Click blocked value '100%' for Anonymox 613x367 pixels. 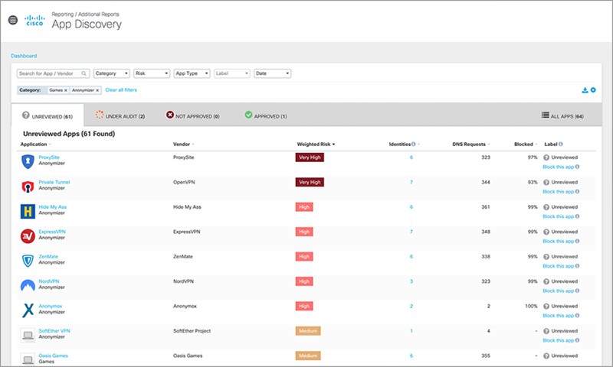(531, 306)
